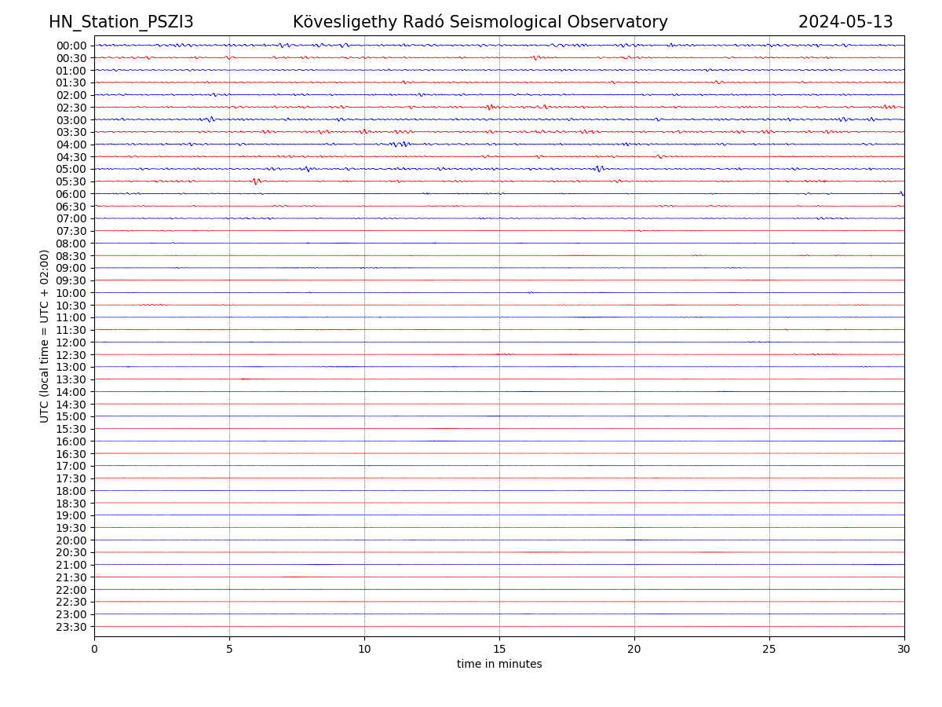The width and height of the screenshot is (942, 707).
Task: Click the 15:00 time label
Action: pos(71,416)
